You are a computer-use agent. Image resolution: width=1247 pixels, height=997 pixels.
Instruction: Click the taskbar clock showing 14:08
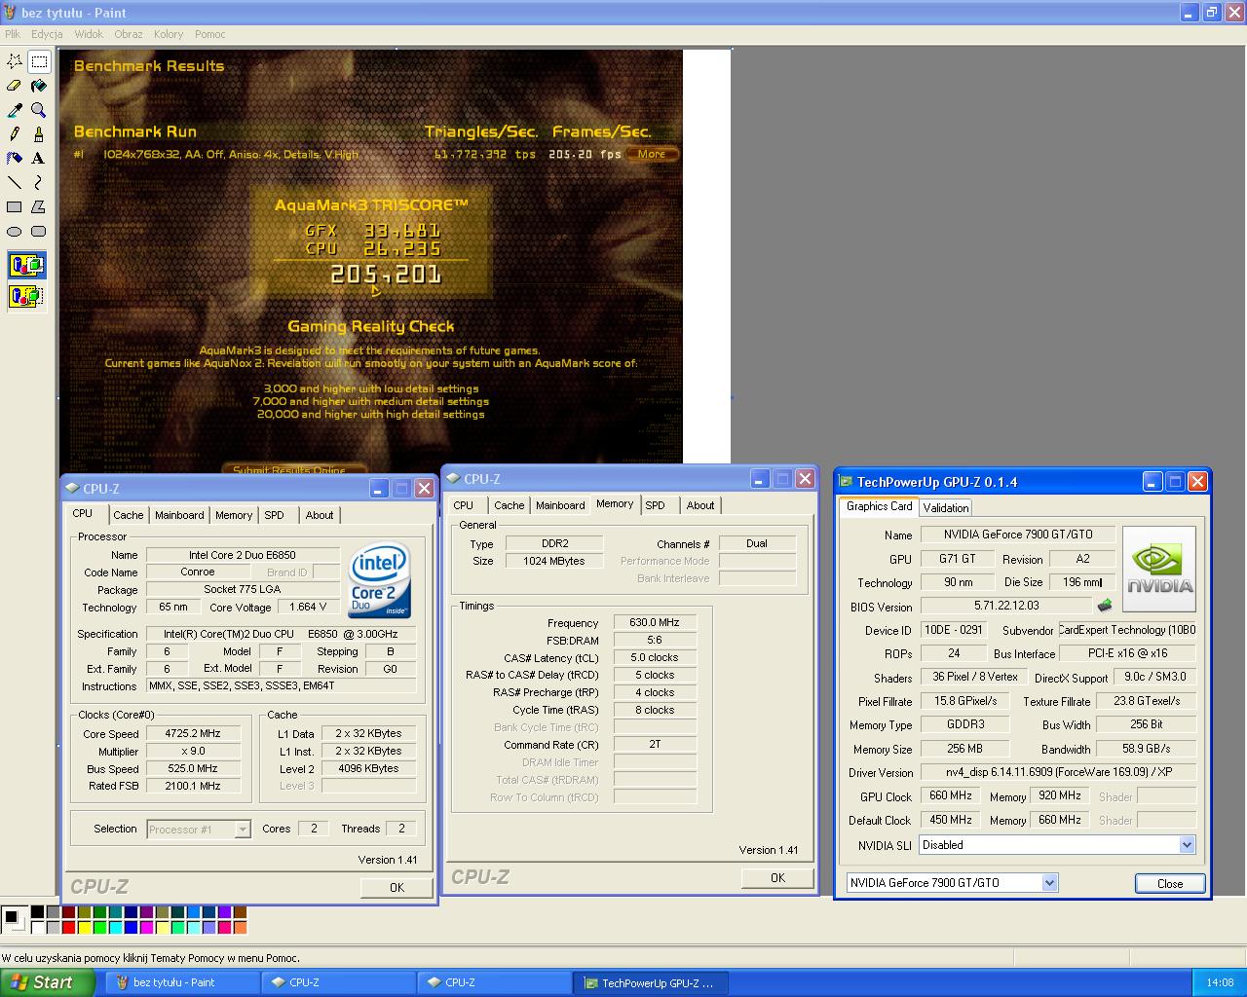point(1220,982)
